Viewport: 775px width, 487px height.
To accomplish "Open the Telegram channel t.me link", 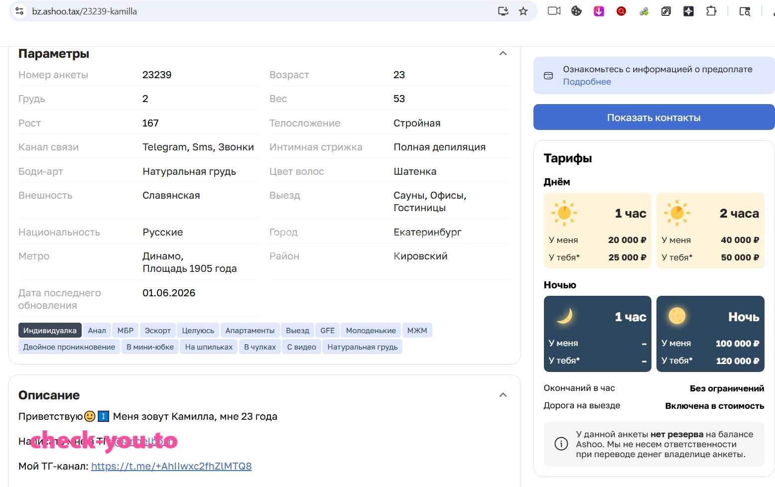I will (x=171, y=466).
